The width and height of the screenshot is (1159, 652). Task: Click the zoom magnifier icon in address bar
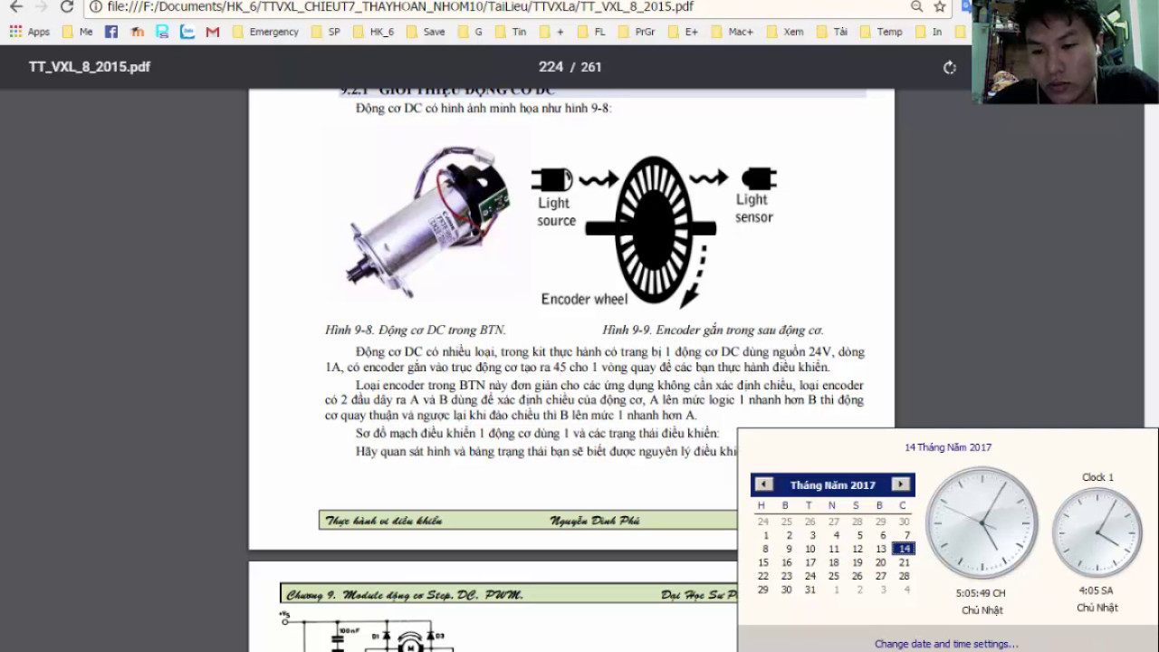[x=916, y=7]
